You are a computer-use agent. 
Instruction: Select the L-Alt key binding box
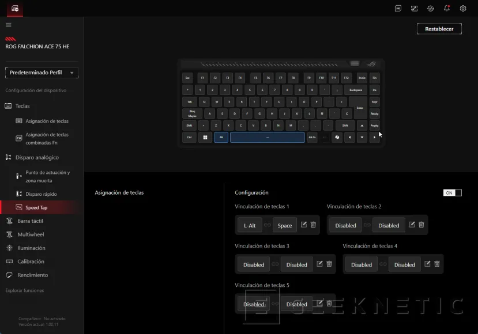point(250,225)
